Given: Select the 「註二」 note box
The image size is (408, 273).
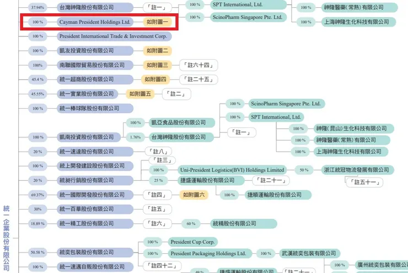Looking at the screenshot, I should click(x=176, y=94).
